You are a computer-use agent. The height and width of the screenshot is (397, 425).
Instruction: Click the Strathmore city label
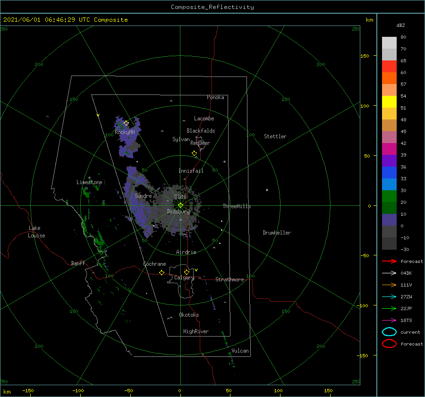[229, 279]
